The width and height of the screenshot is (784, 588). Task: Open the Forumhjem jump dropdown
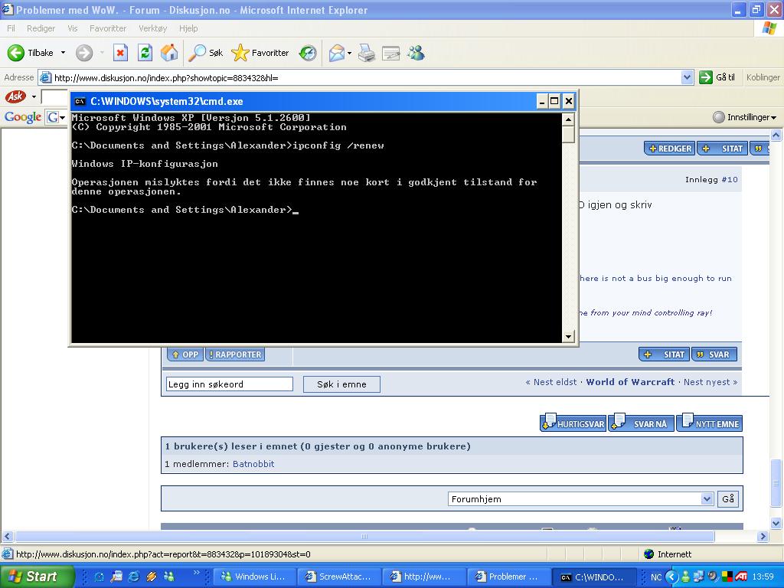pos(707,499)
